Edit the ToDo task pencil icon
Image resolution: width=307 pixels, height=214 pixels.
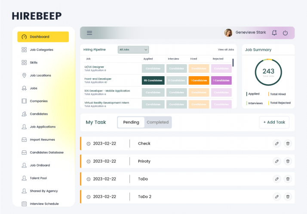tap(277, 179)
